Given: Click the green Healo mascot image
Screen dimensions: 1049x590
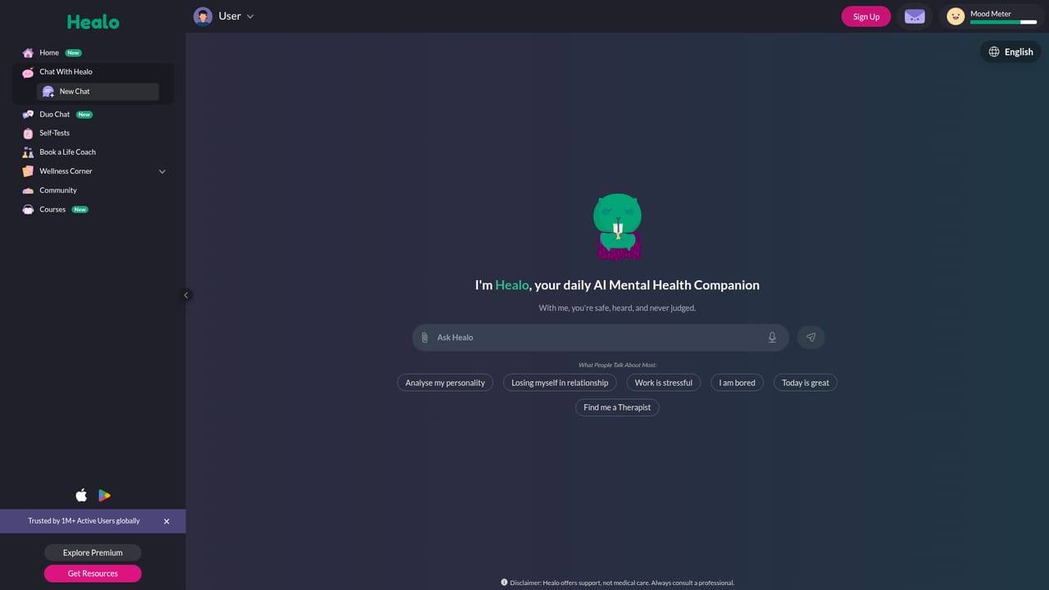Looking at the screenshot, I should pos(617,227).
